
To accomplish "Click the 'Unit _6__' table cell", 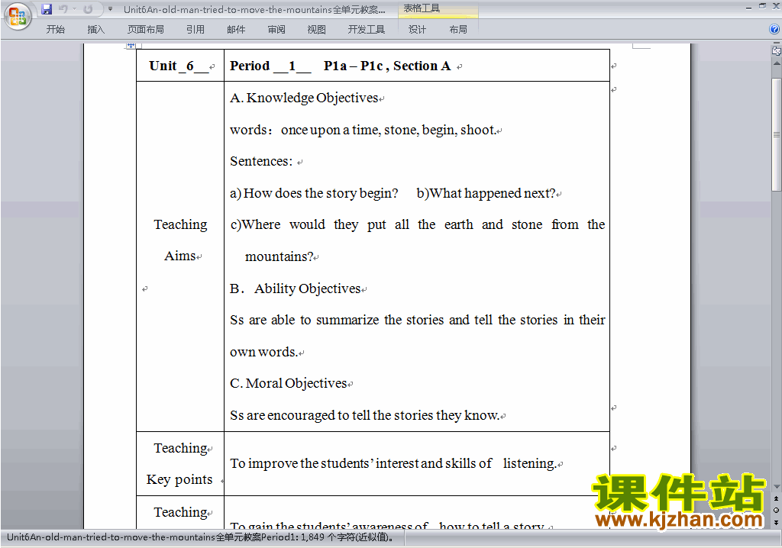I will pos(180,66).
